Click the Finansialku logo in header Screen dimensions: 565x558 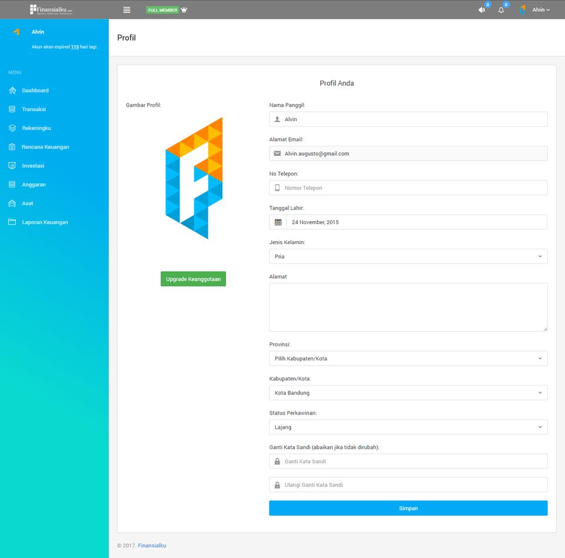pyautogui.click(x=51, y=9)
